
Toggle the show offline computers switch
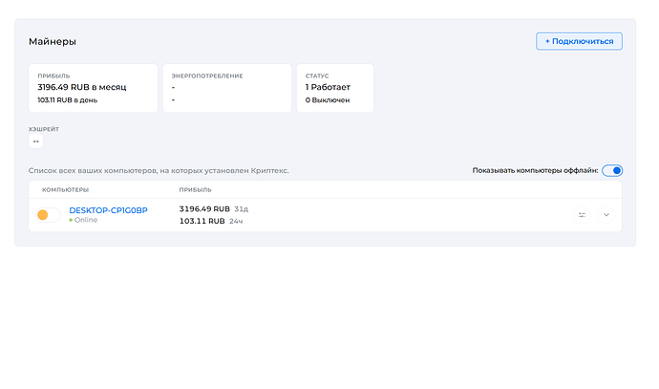coord(612,170)
